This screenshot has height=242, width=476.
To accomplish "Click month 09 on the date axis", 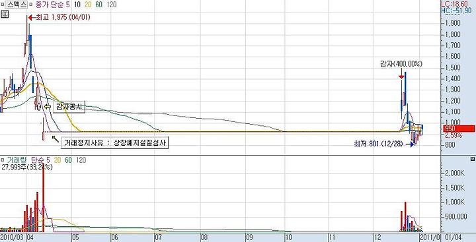I will [249, 238].
